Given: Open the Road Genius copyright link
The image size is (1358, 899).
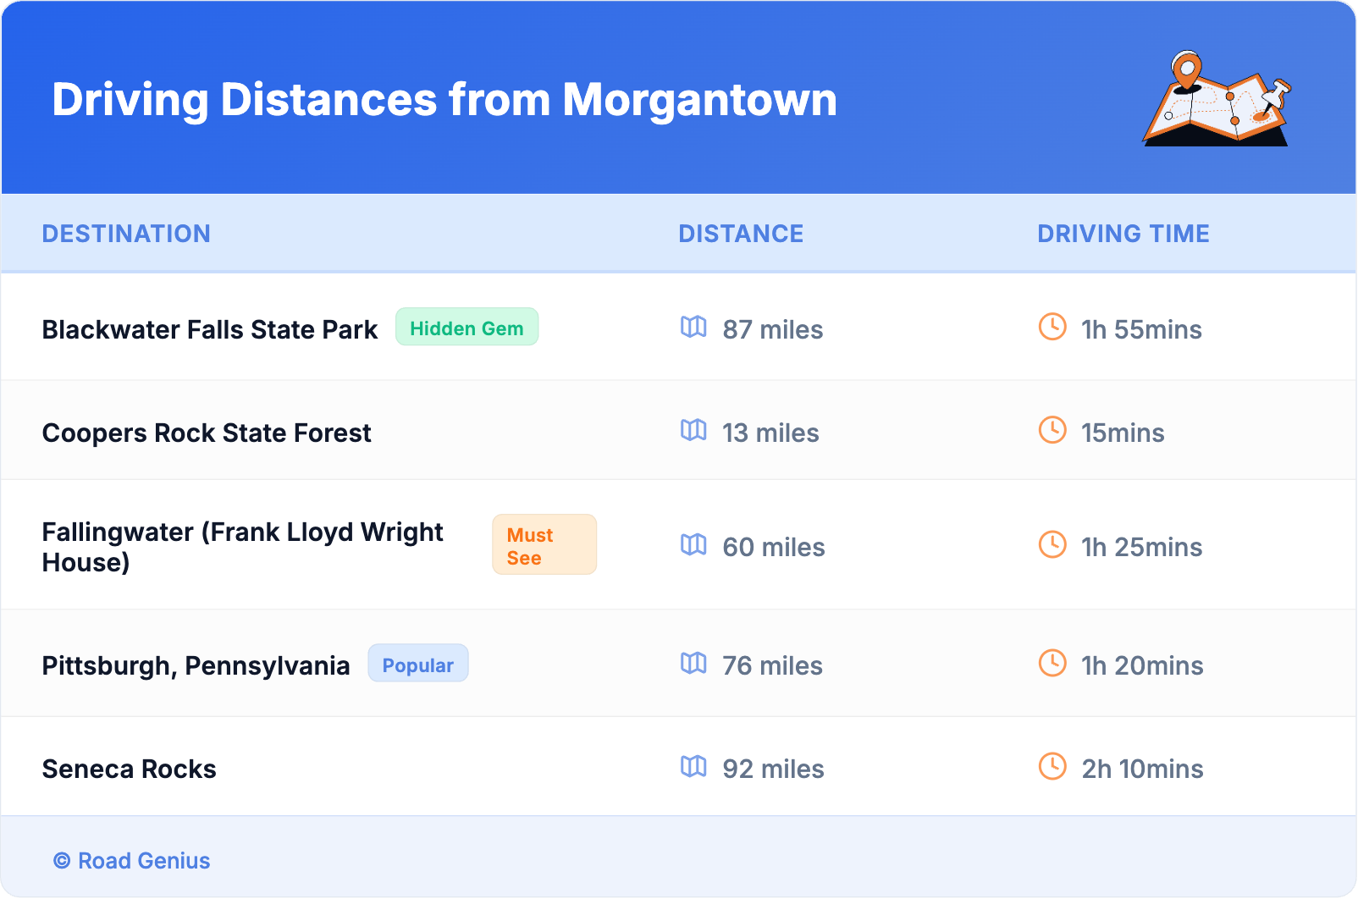Looking at the screenshot, I should (132, 861).
